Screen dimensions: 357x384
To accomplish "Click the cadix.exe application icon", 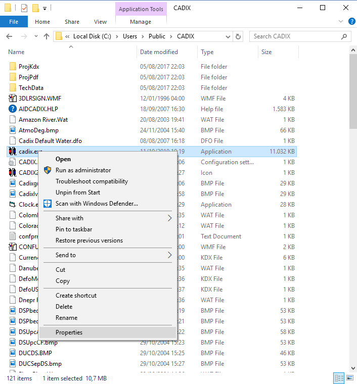I will point(13,152).
